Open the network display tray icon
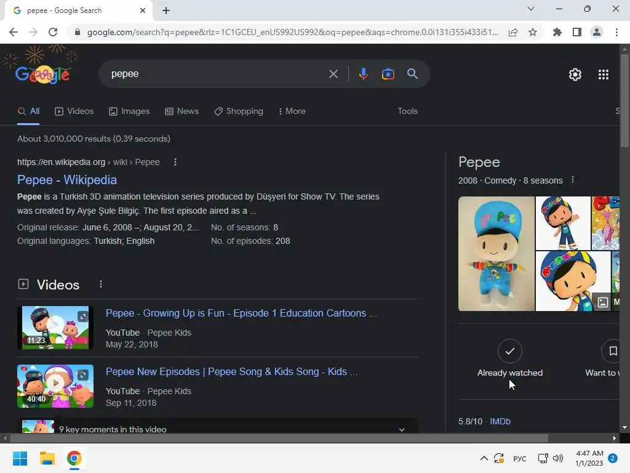This screenshot has height=473, width=630. 543,458
